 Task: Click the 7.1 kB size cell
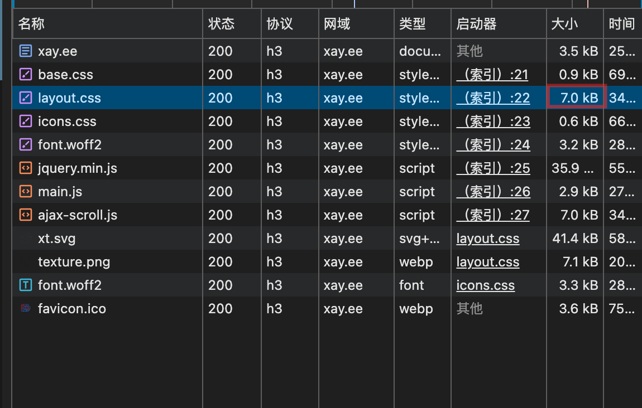(x=580, y=261)
